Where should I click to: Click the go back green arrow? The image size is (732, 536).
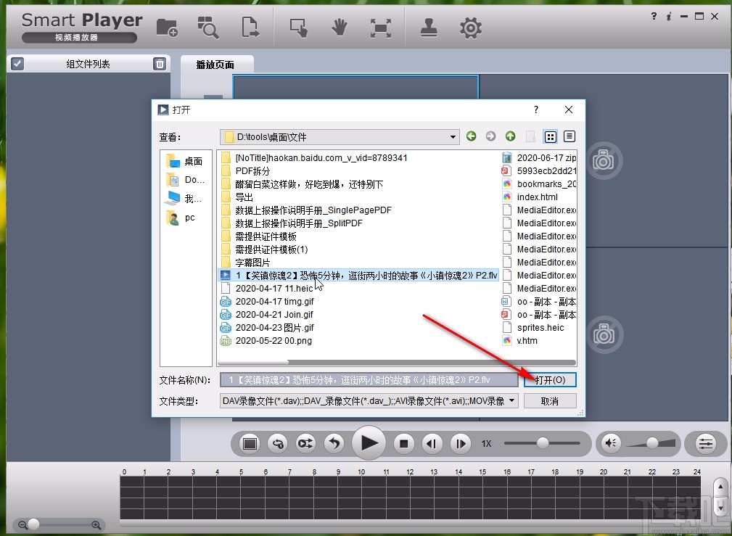click(x=471, y=136)
